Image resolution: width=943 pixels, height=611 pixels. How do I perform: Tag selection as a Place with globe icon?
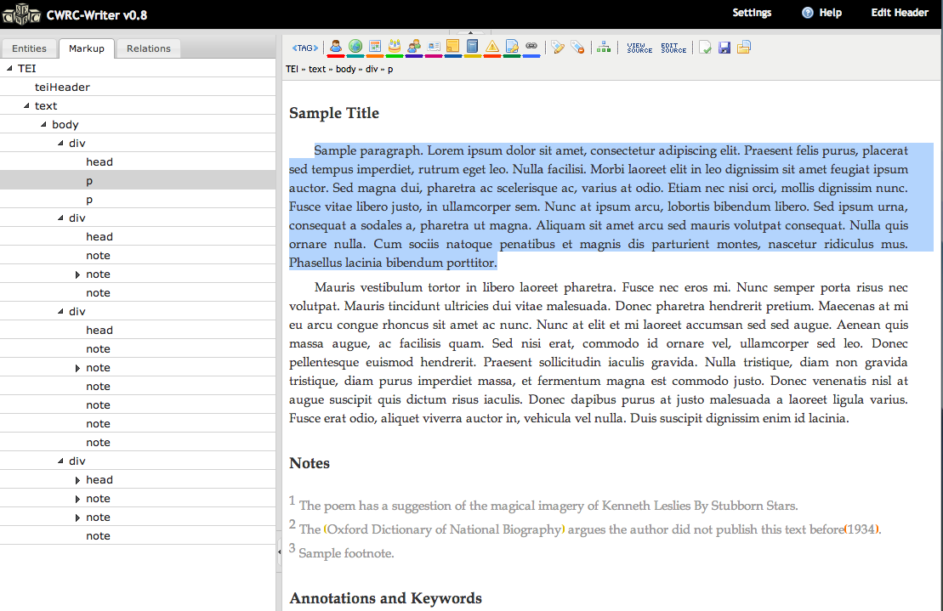click(x=355, y=47)
